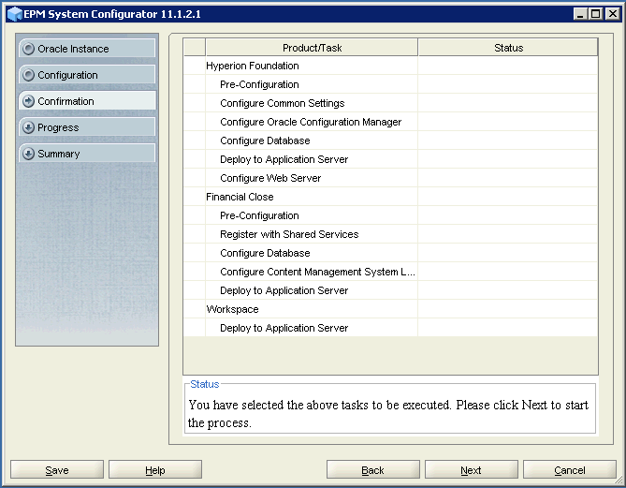
Task: Click the EPM System Configurator title bar cube icon
Action: (x=15, y=14)
